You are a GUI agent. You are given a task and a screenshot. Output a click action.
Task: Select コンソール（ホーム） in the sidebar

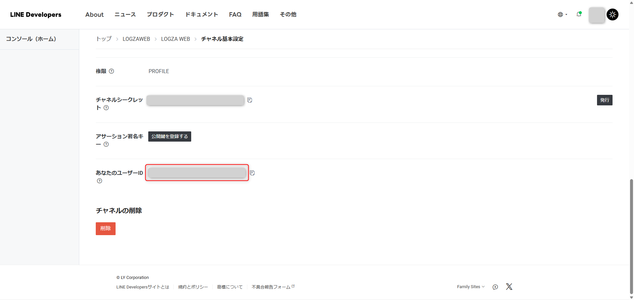pyautogui.click(x=31, y=39)
